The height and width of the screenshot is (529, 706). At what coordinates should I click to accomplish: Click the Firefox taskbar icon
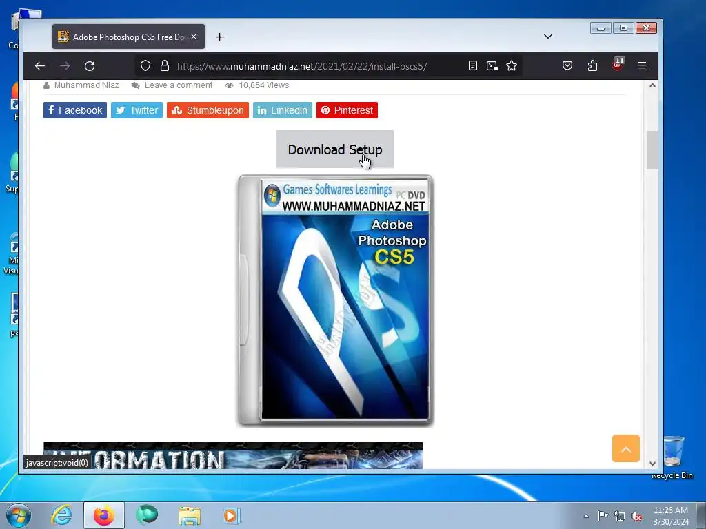pos(103,515)
